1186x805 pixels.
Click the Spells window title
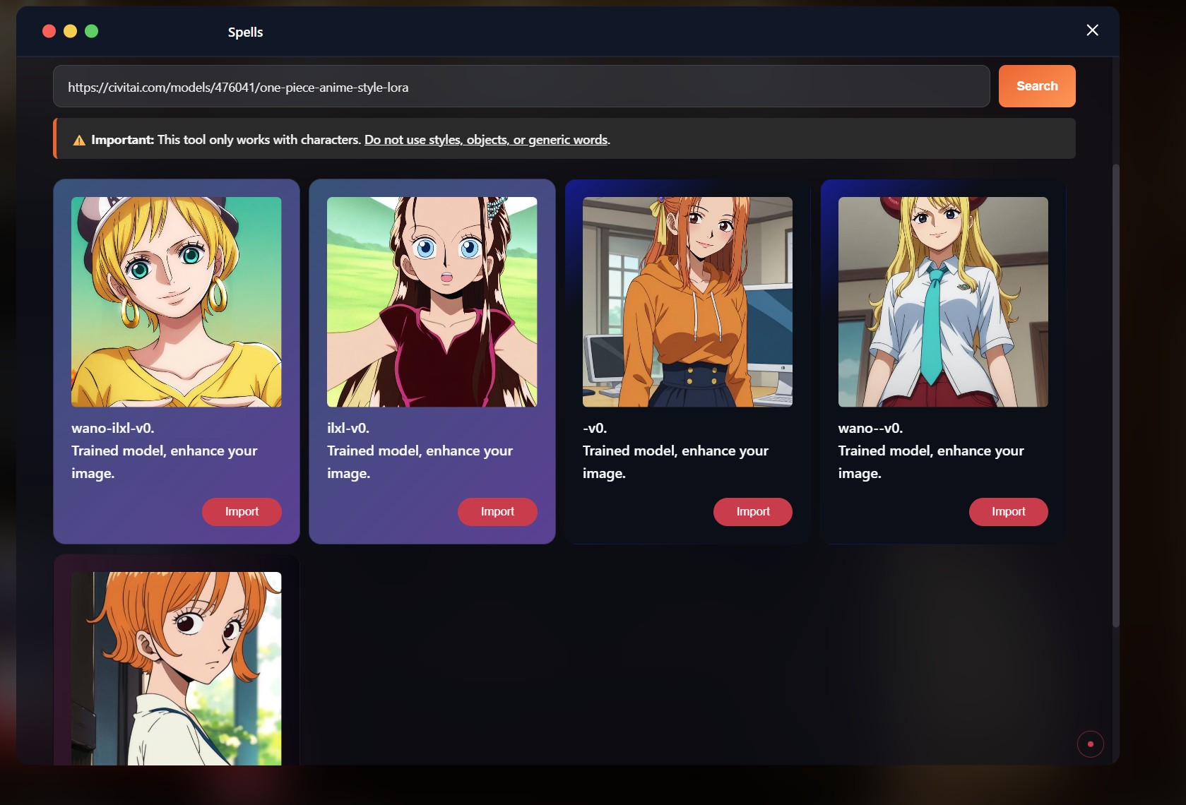[245, 32]
